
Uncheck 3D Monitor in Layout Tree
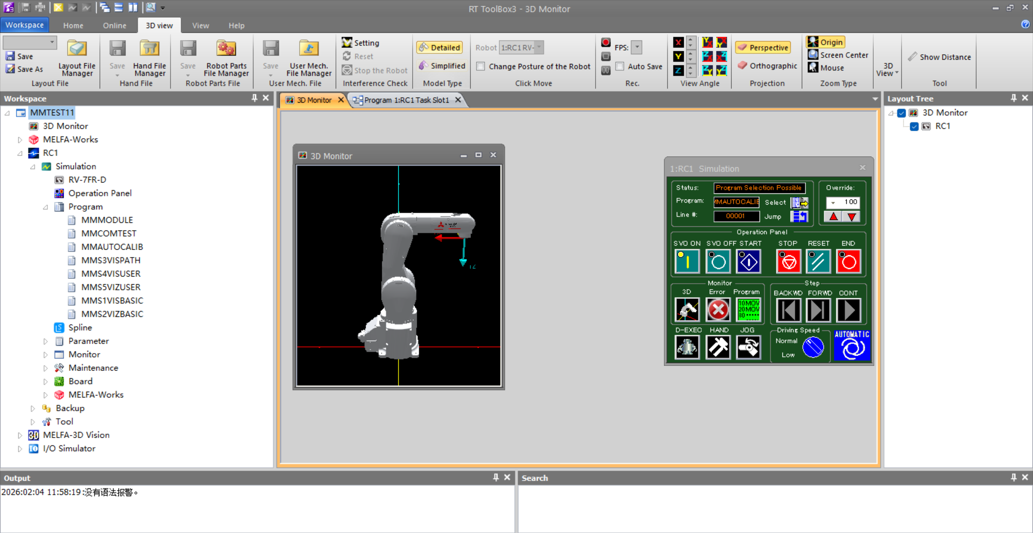tap(902, 113)
